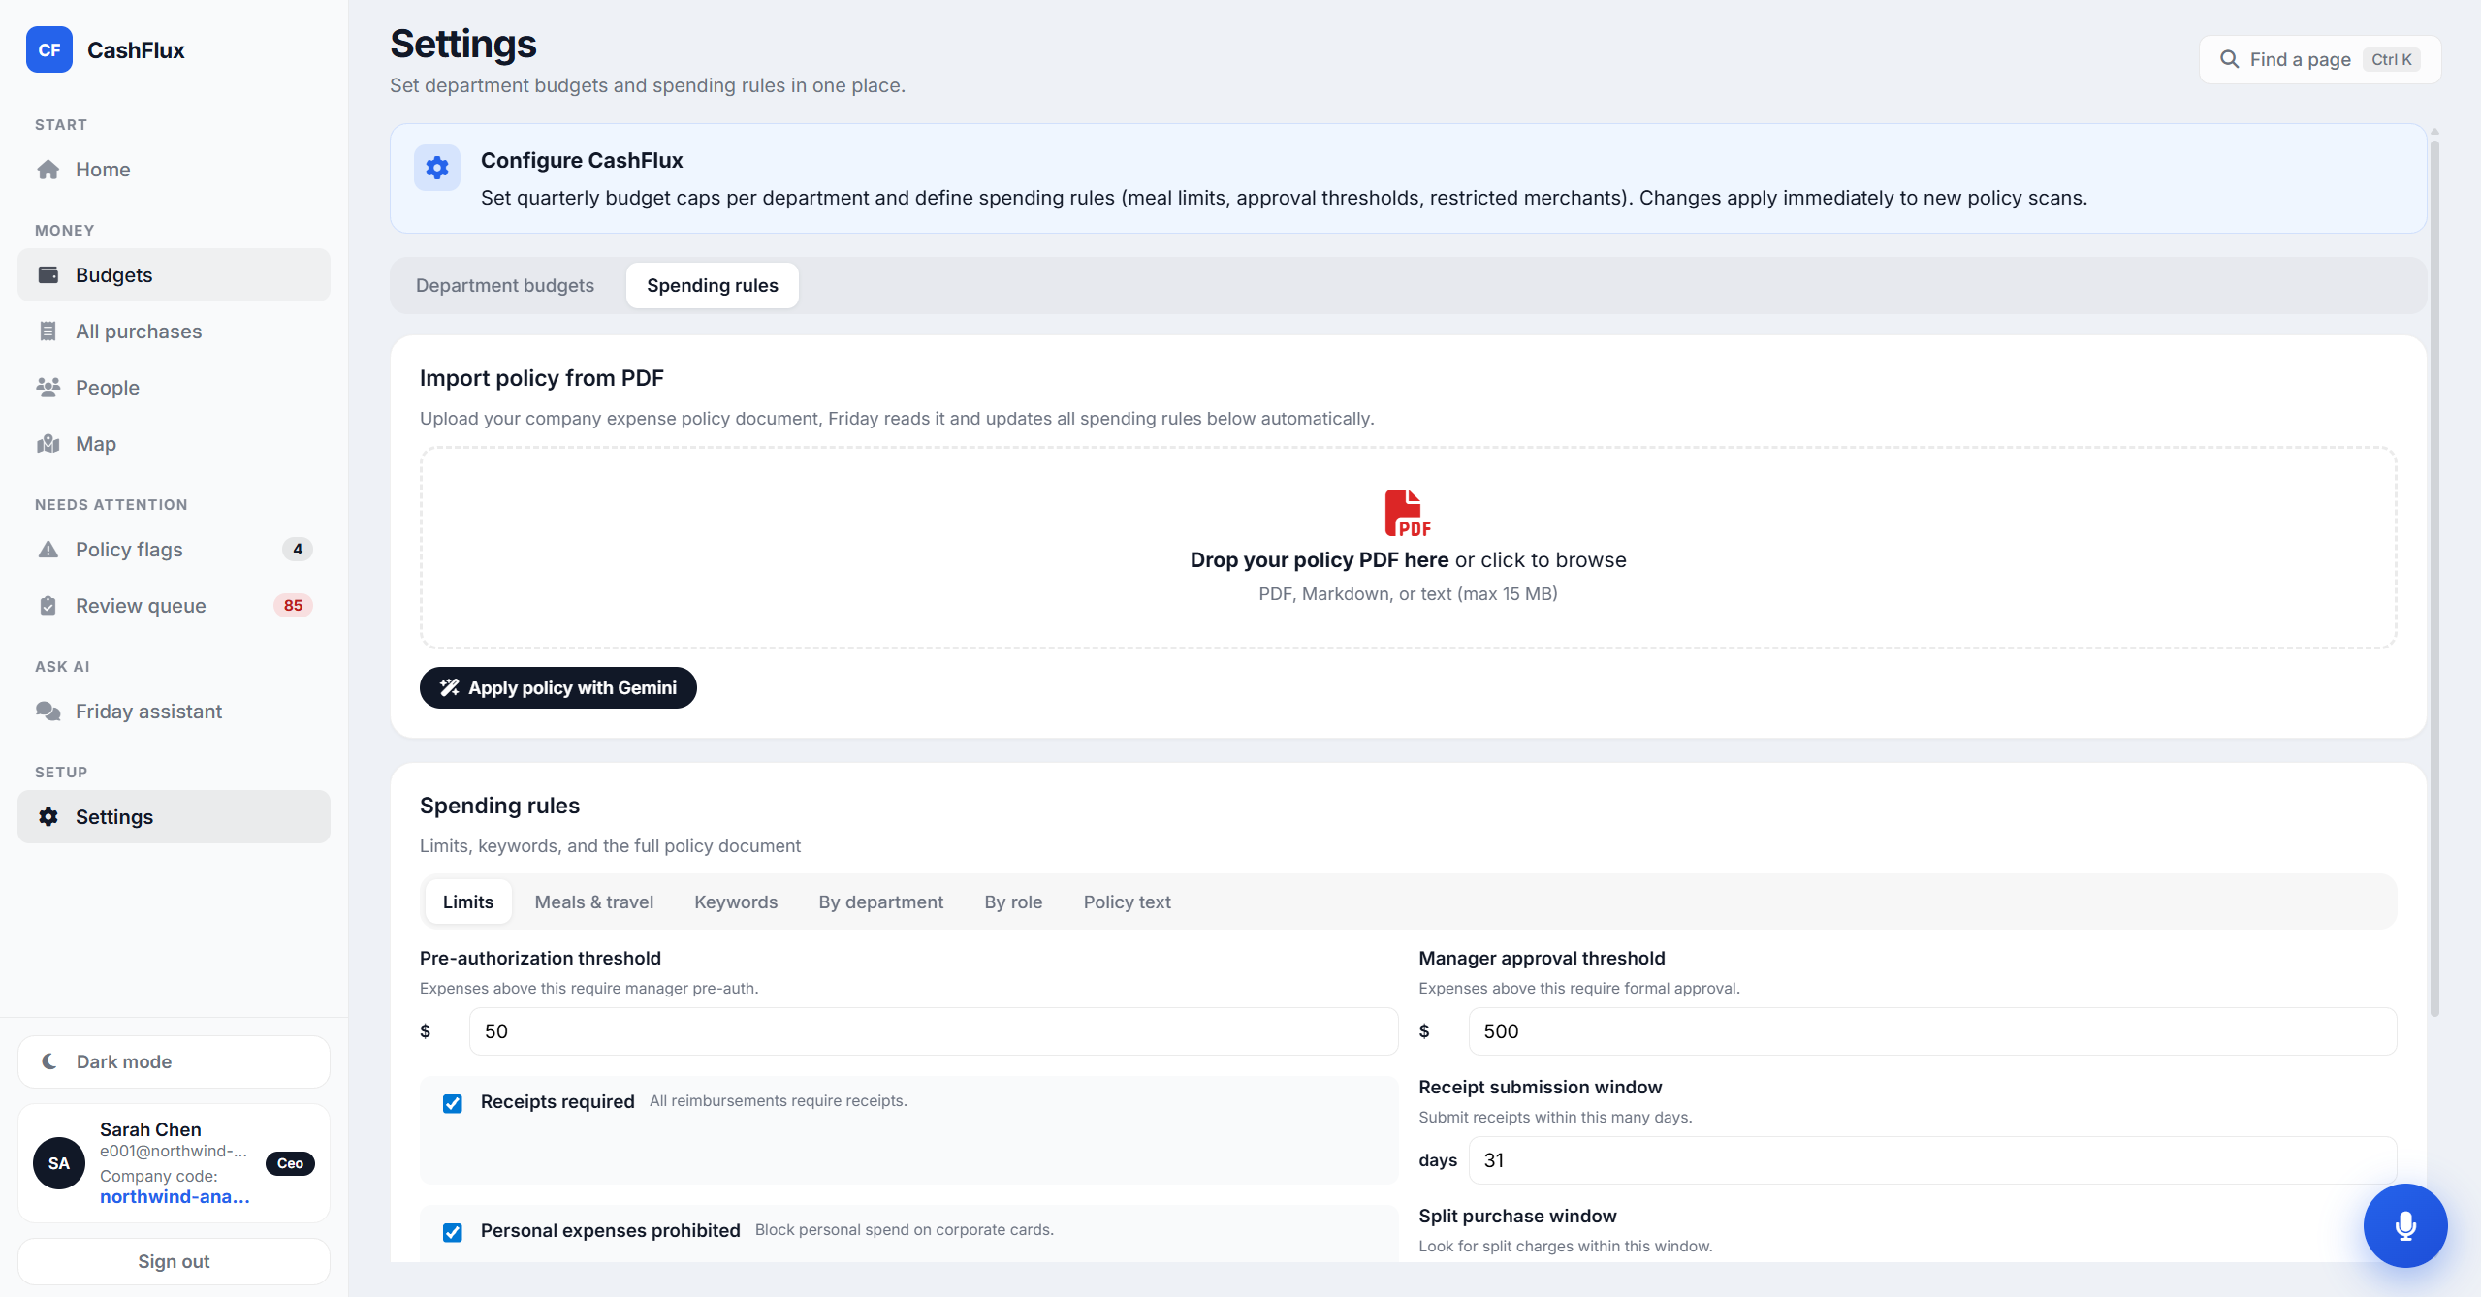Click the Policy flags count badge 4
Screen dimensions: 2481x1297
coord(298,550)
